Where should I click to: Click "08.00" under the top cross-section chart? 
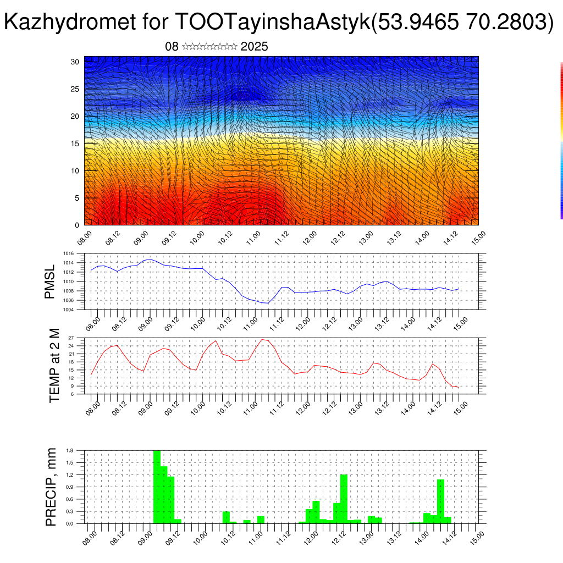tap(85, 238)
